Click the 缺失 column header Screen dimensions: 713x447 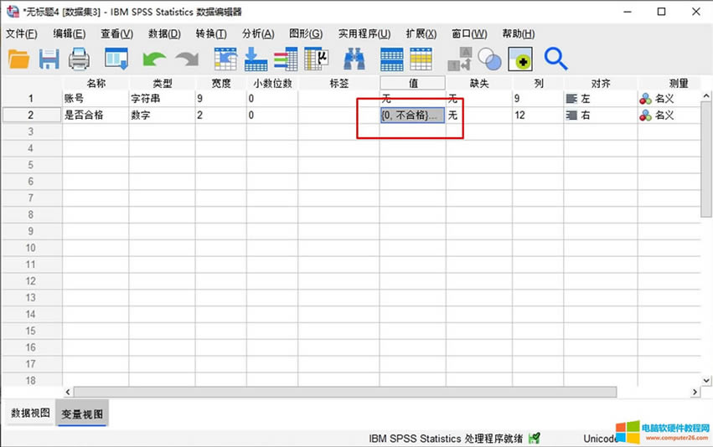click(x=479, y=83)
